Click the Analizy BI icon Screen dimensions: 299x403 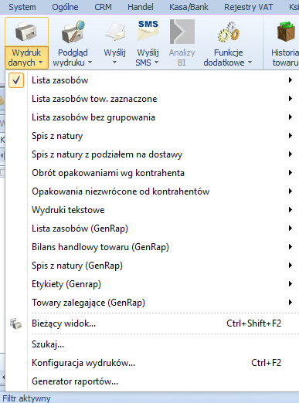point(182,32)
